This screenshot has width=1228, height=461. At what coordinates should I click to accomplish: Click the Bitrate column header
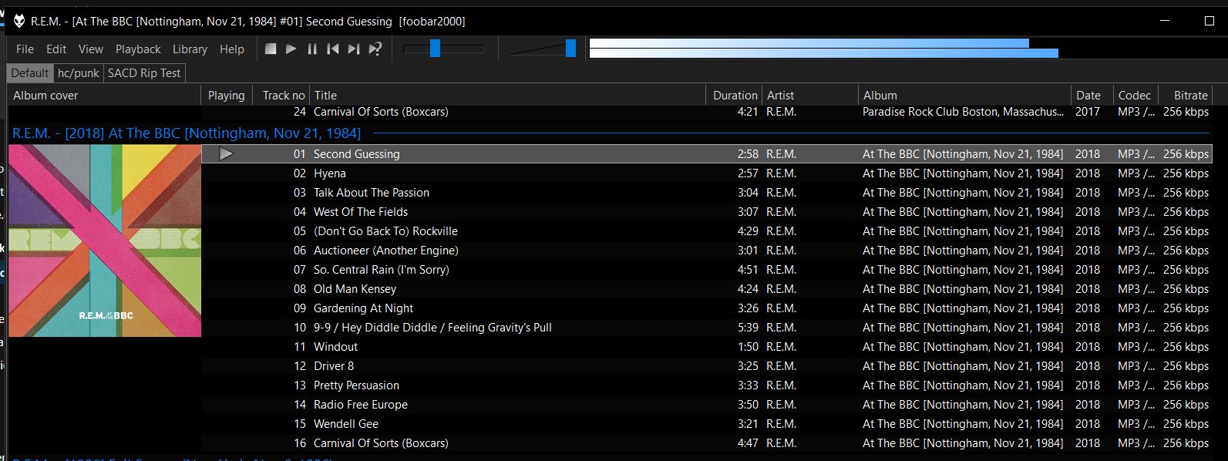[x=1189, y=96]
